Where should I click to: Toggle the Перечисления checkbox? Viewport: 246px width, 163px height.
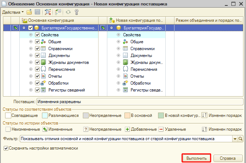(37, 69)
